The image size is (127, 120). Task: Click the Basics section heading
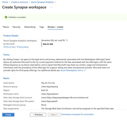(6, 78)
